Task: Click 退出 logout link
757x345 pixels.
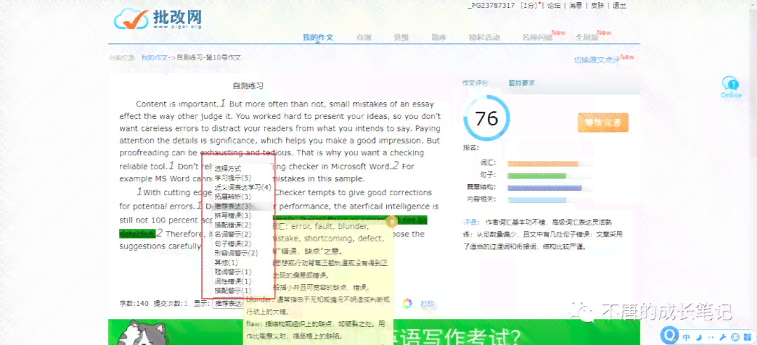Action: [620, 6]
